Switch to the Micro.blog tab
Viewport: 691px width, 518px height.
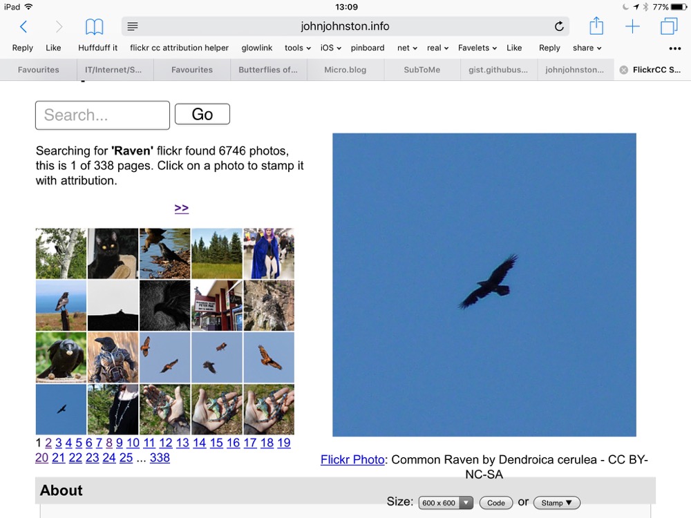(345, 70)
